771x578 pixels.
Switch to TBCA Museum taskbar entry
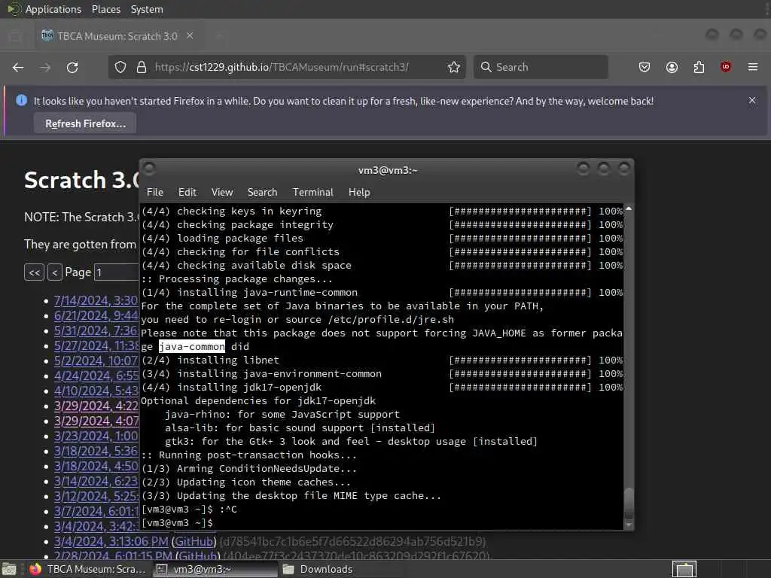point(87,569)
